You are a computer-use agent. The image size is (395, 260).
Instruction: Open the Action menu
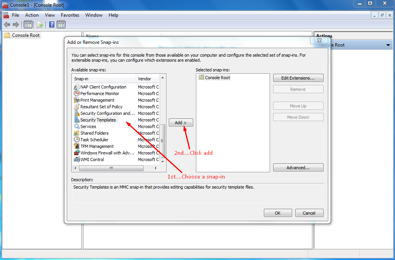[32, 15]
